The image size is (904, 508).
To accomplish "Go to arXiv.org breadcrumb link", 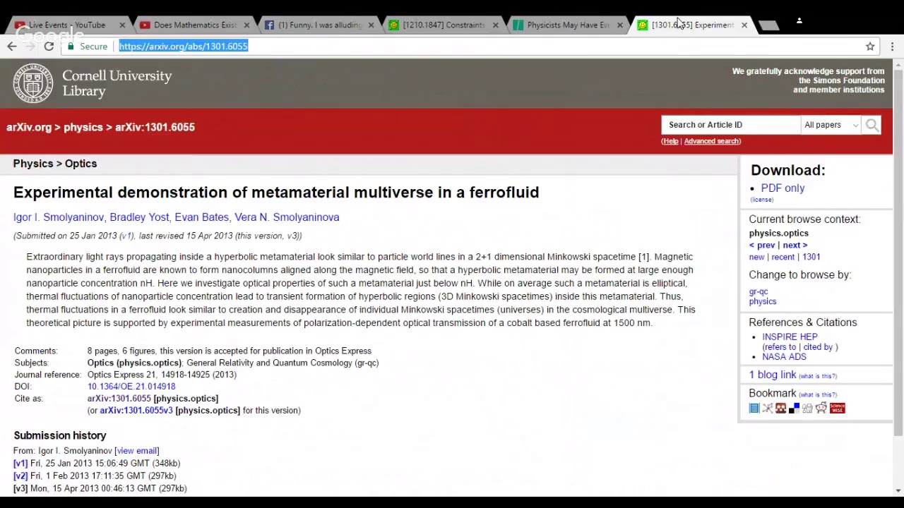I will (x=29, y=127).
